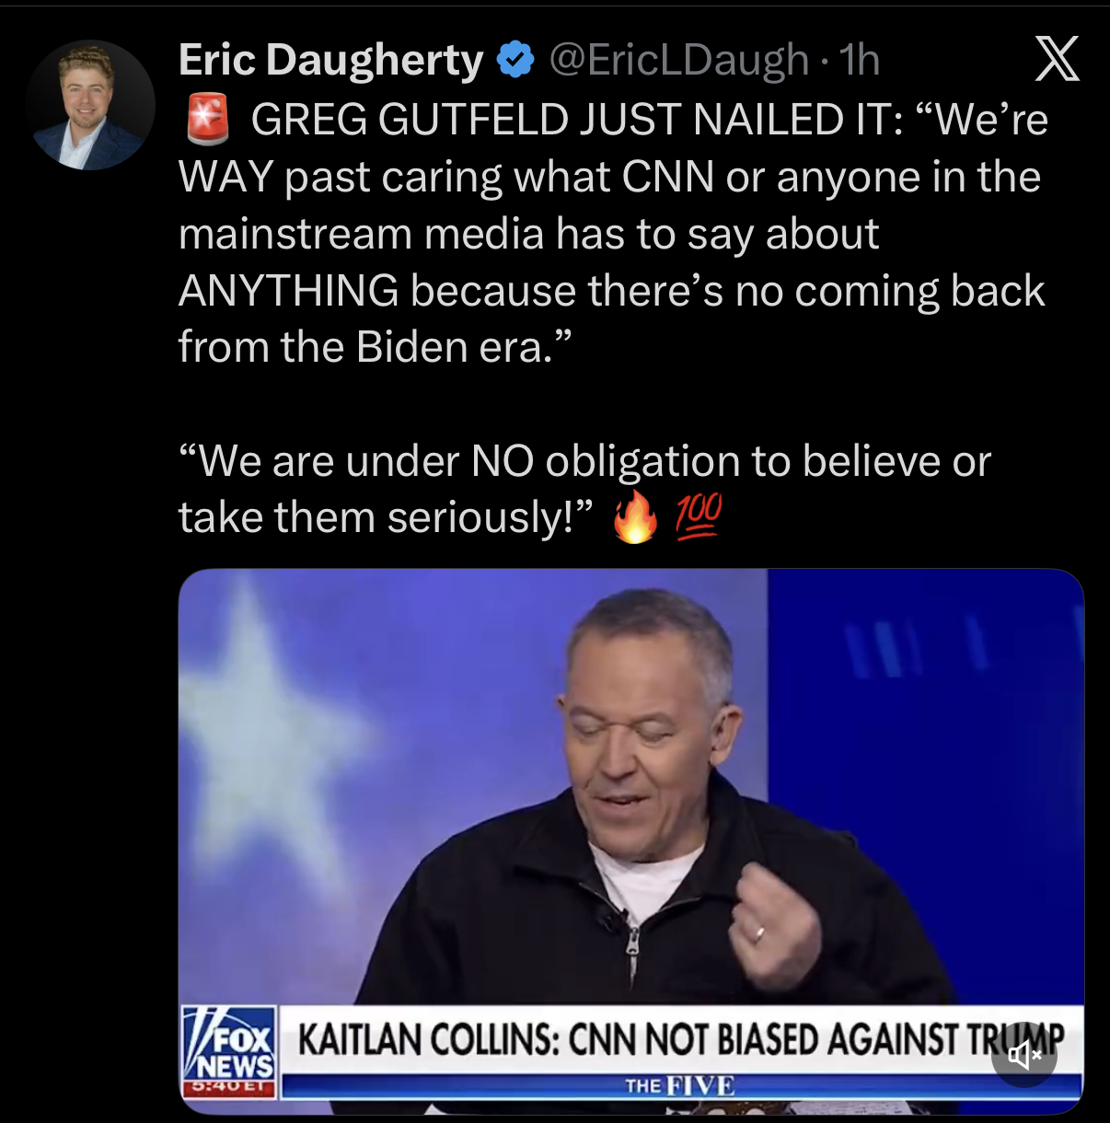The width and height of the screenshot is (1110, 1123).
Task: Click the X logo
Action: (x=1057, y=60)
